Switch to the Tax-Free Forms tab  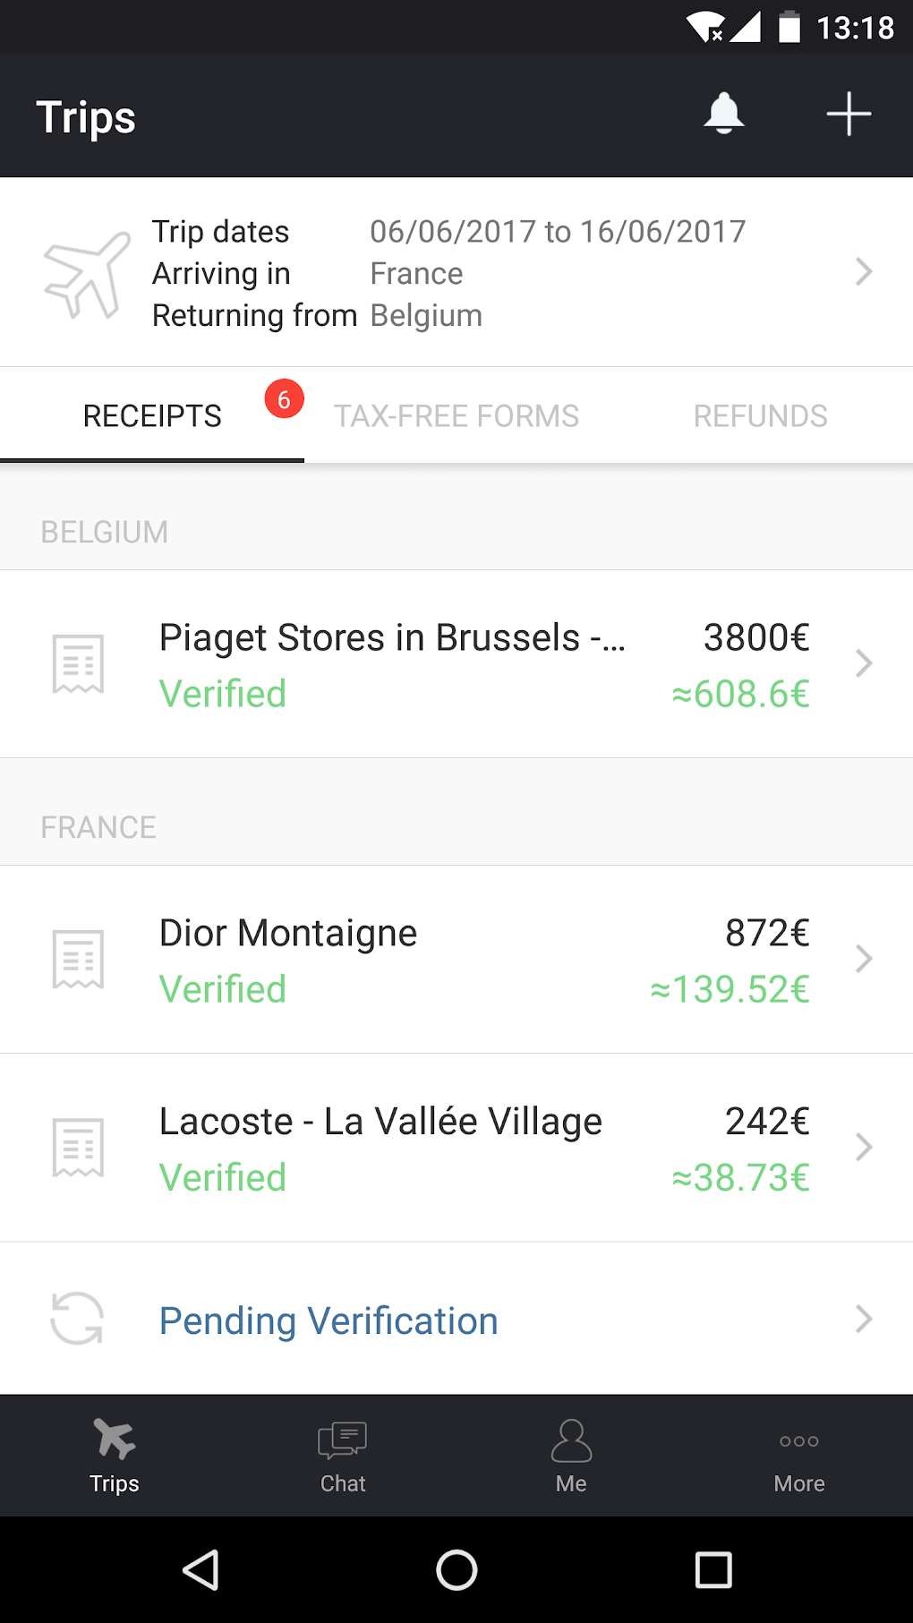456,416
